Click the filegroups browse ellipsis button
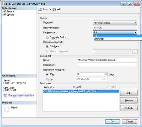 [x=135, y=51]
